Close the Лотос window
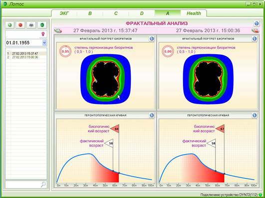265x198 pixels. coord(260,4)
